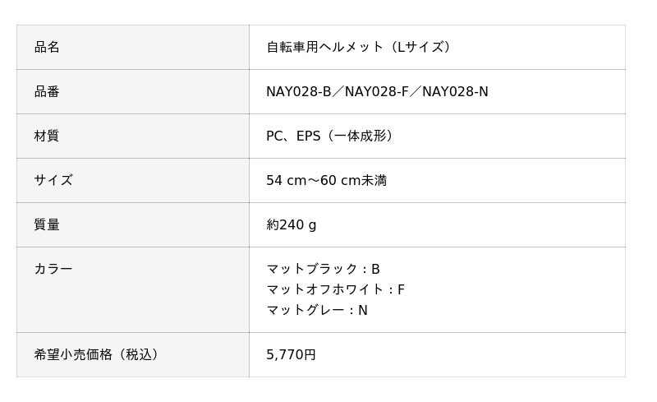Screen dimensions: 657x402
Task: Click the カラー label cell
Action: [133, 290]
